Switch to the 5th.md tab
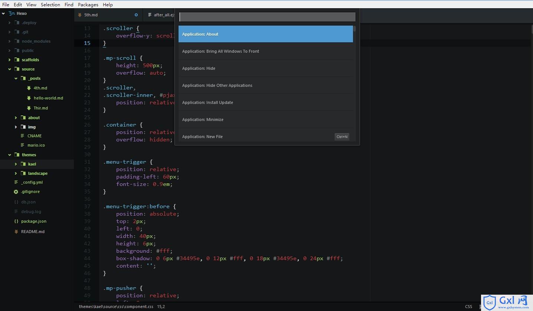 coord(108,15)
